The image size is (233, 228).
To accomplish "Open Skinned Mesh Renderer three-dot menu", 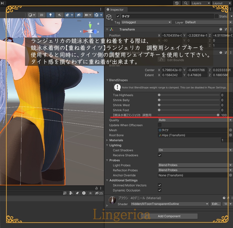I will click(x=231, y=53).
